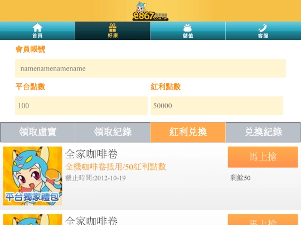
Task: Open the second coupon mascot thumbnail
Action: click(x=32, y=219)
